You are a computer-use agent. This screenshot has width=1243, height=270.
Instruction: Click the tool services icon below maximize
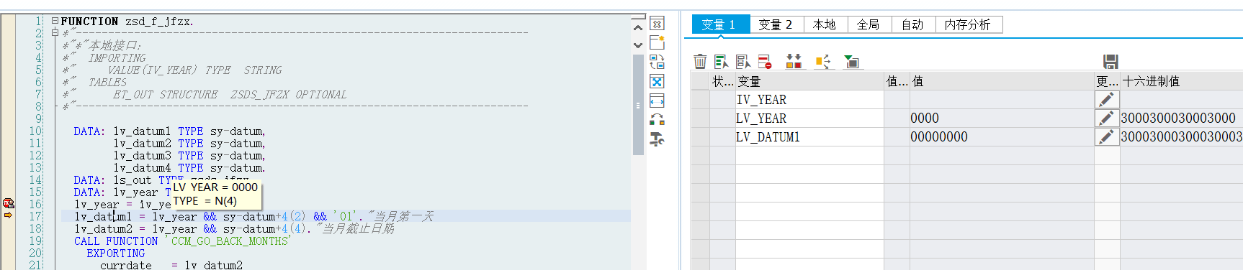[x=657, y=120]
